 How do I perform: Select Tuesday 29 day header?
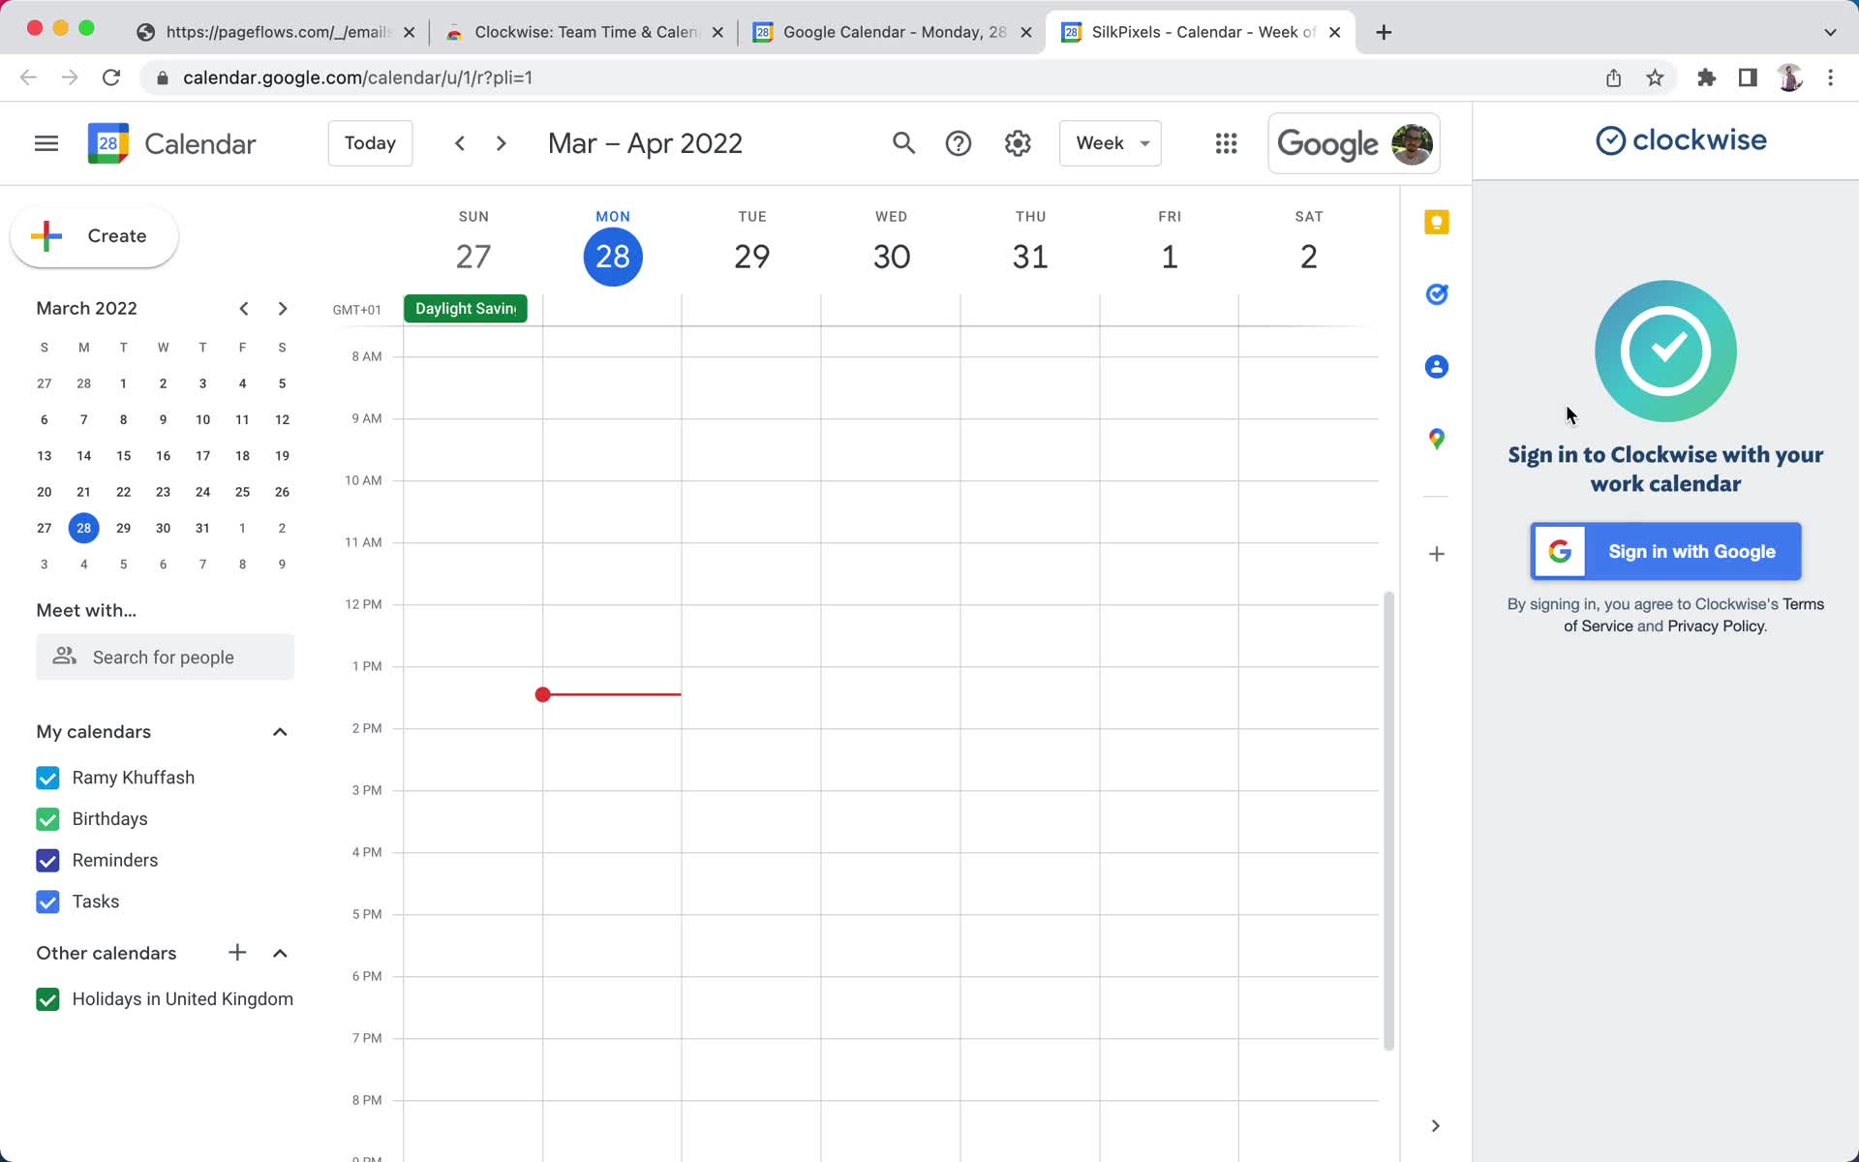(x=751, y=257)
